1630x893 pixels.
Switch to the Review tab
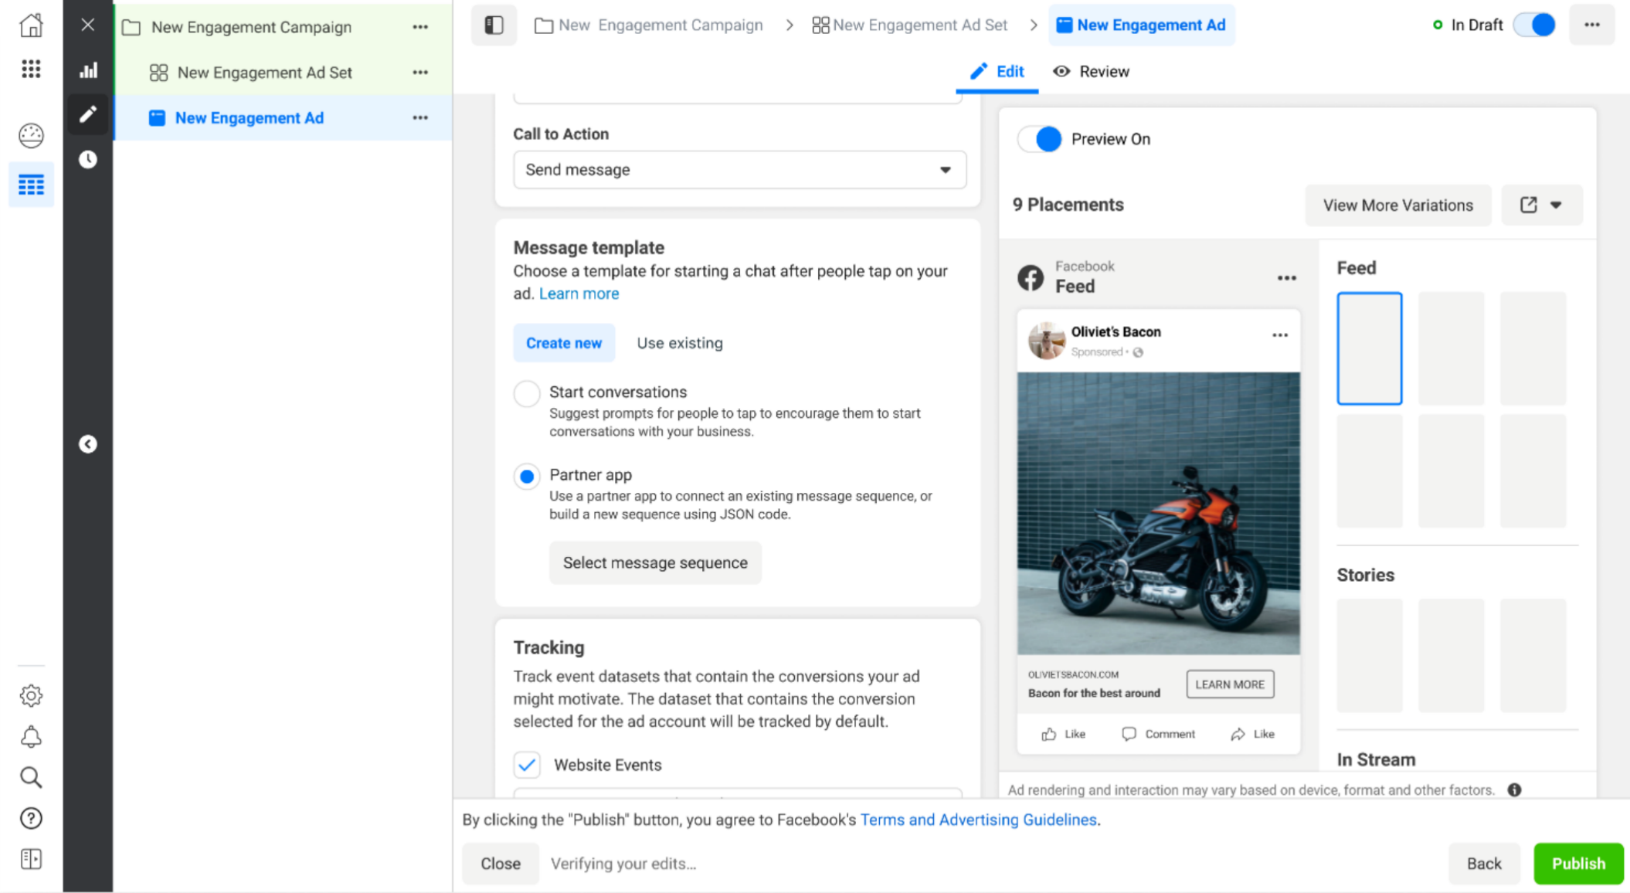pyautogui.click(x=1091, y=72)
